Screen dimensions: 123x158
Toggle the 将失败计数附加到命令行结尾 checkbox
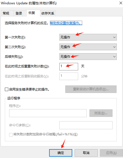coord(11,135)
